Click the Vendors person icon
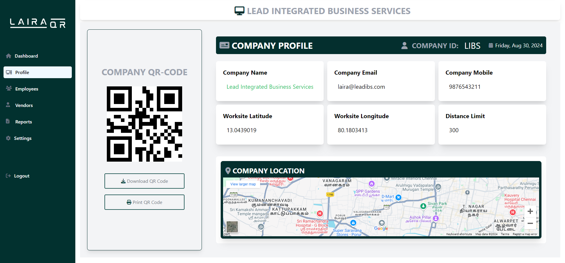 click(8, 105)
